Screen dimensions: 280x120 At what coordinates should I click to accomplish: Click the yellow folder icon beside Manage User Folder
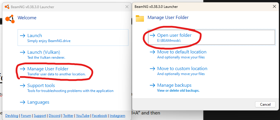click(x=140, y=18)
